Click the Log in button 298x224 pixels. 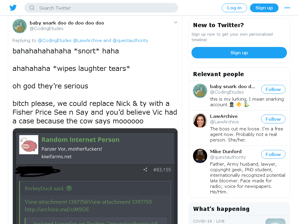[x=234, y=8]
